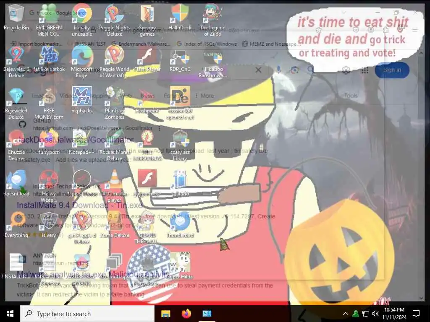Open The Legend of Zilda shortcut
The height and width of the screenshot is (322, 430).
(x=212, y=21)
